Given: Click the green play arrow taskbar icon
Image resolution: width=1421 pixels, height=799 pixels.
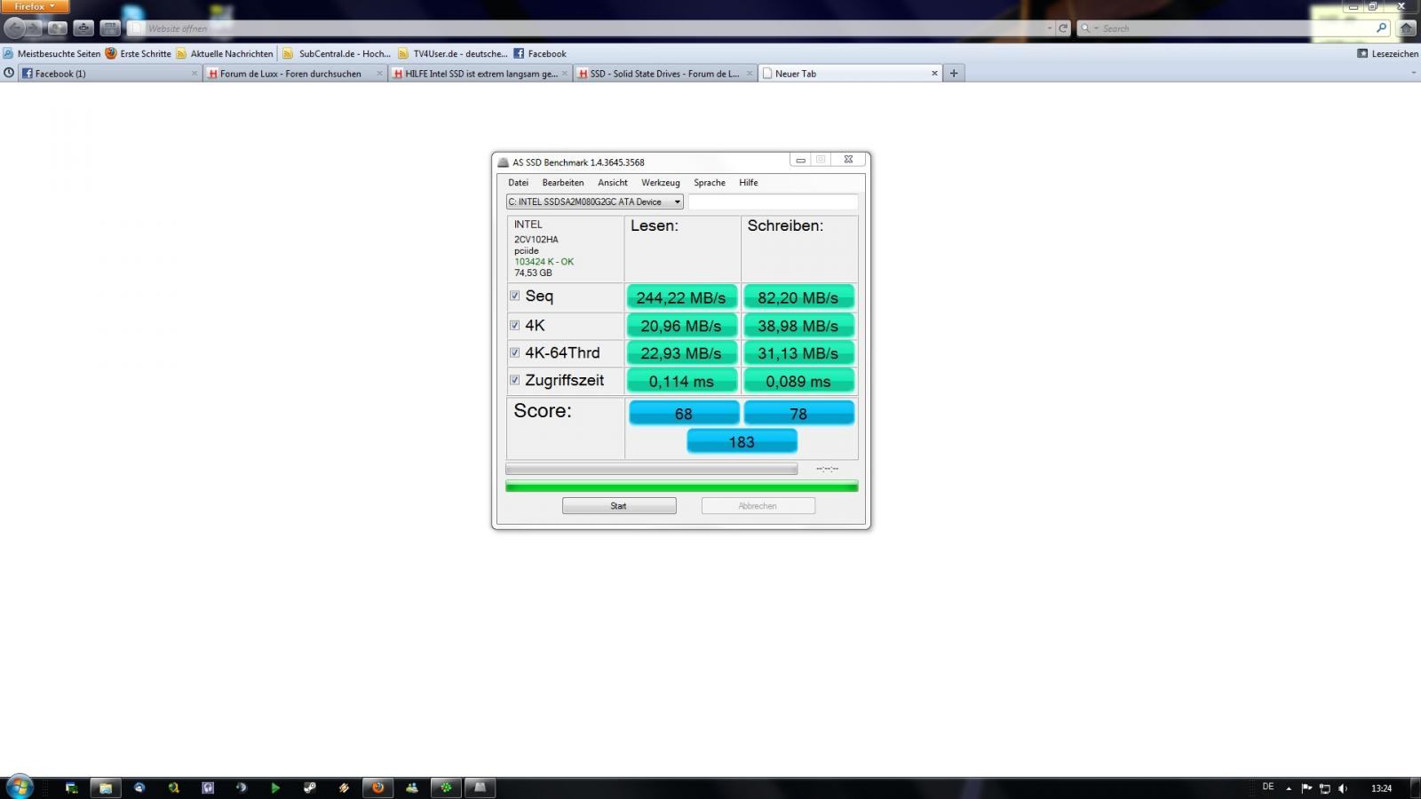Looking at the screenshot, I should [275, 787].
